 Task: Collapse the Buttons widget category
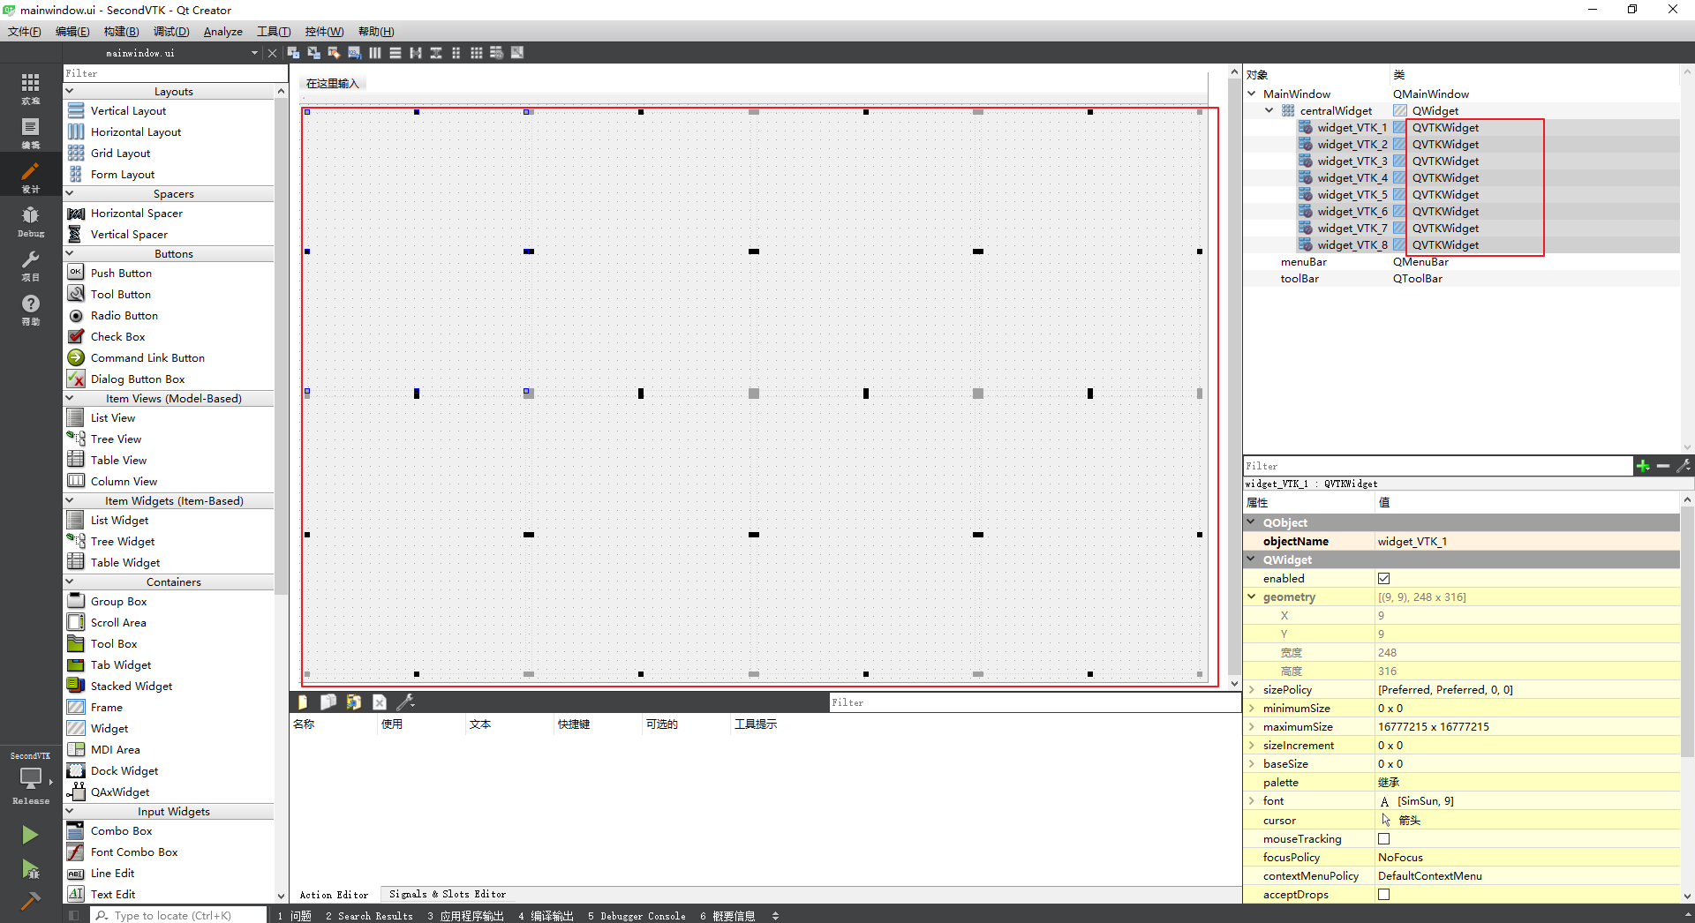click(70, 253)
